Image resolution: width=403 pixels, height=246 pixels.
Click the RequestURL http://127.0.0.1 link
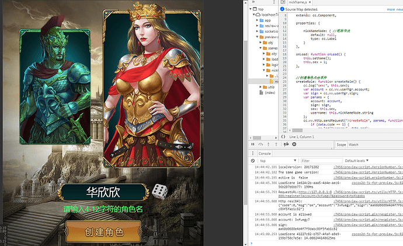[314, 192]
